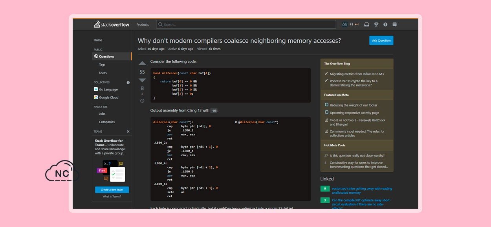The image size is (491, 227).
Task: Show the post activity history icon
Action: (x=142, y=101)
